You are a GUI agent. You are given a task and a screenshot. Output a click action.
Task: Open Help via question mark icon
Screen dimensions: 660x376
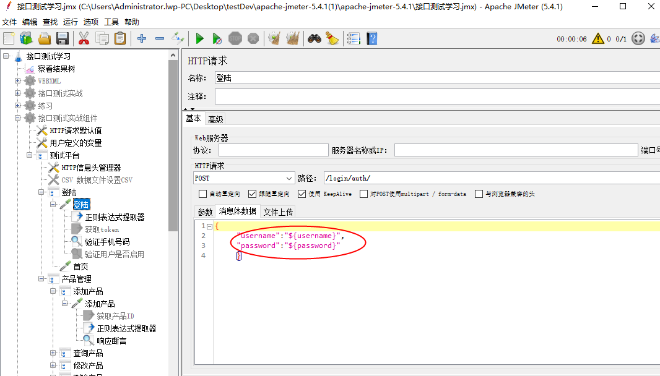point(372,39)
